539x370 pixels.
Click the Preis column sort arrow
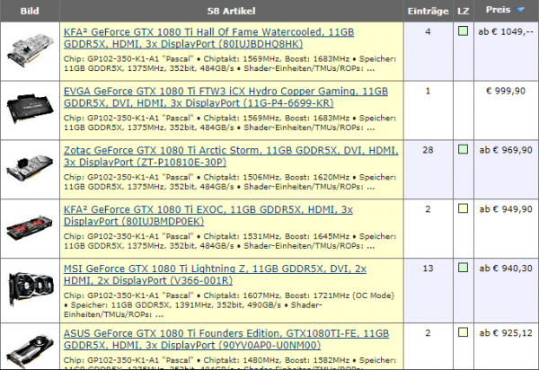pyautogui.click(x=520, y=10)
